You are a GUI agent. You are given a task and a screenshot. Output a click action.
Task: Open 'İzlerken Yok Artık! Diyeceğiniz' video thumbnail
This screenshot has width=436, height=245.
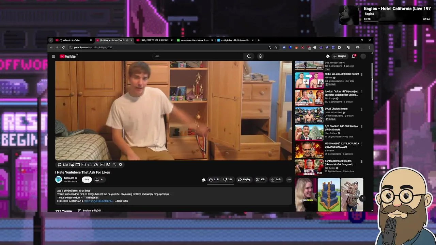309,98
